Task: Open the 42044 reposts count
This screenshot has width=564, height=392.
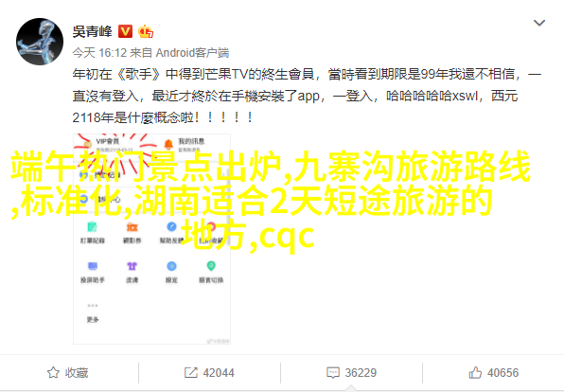Action: point(219,372)
